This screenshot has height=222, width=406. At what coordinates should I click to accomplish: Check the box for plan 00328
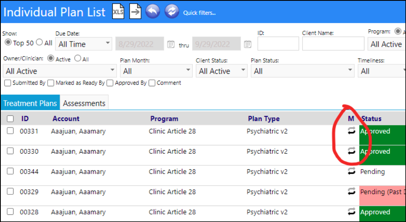pos(10,212)
